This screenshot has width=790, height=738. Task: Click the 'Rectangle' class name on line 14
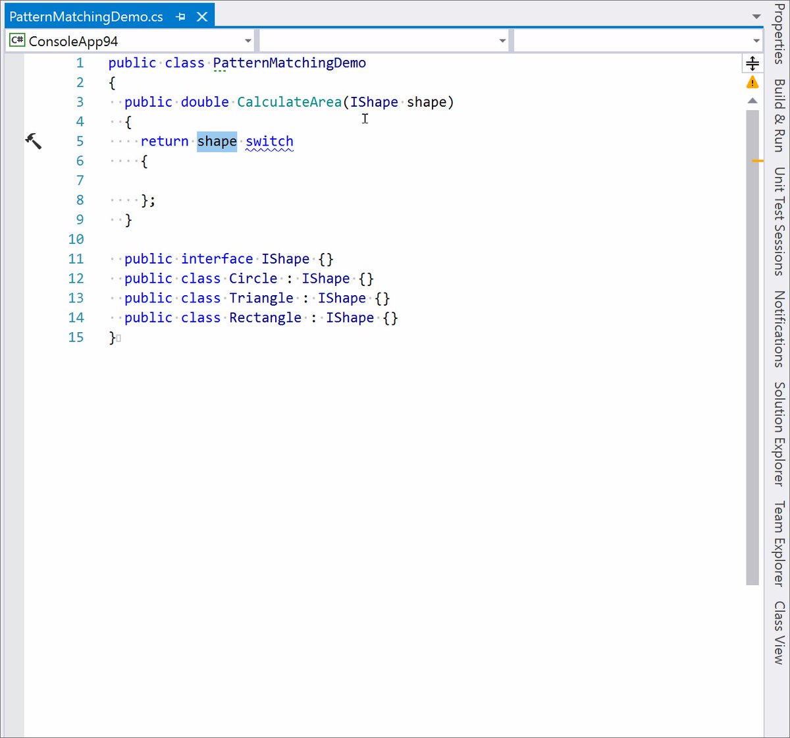coord(265,318)
